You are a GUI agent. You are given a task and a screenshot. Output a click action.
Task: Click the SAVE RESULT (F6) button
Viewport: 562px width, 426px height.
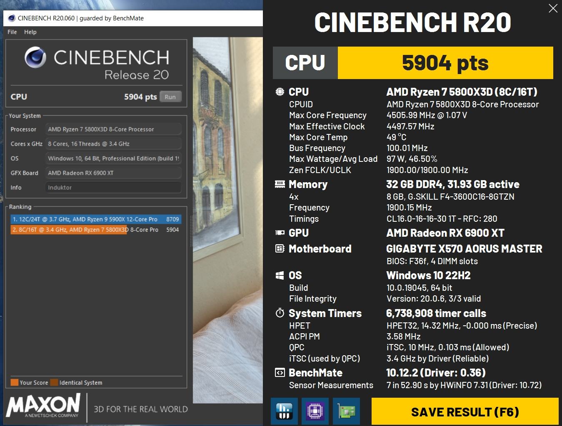[465, 412]
